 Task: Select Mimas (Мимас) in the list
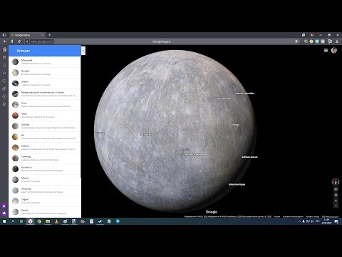45,180
